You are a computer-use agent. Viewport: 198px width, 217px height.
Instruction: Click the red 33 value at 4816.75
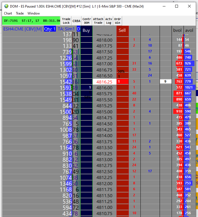point(134,69)
